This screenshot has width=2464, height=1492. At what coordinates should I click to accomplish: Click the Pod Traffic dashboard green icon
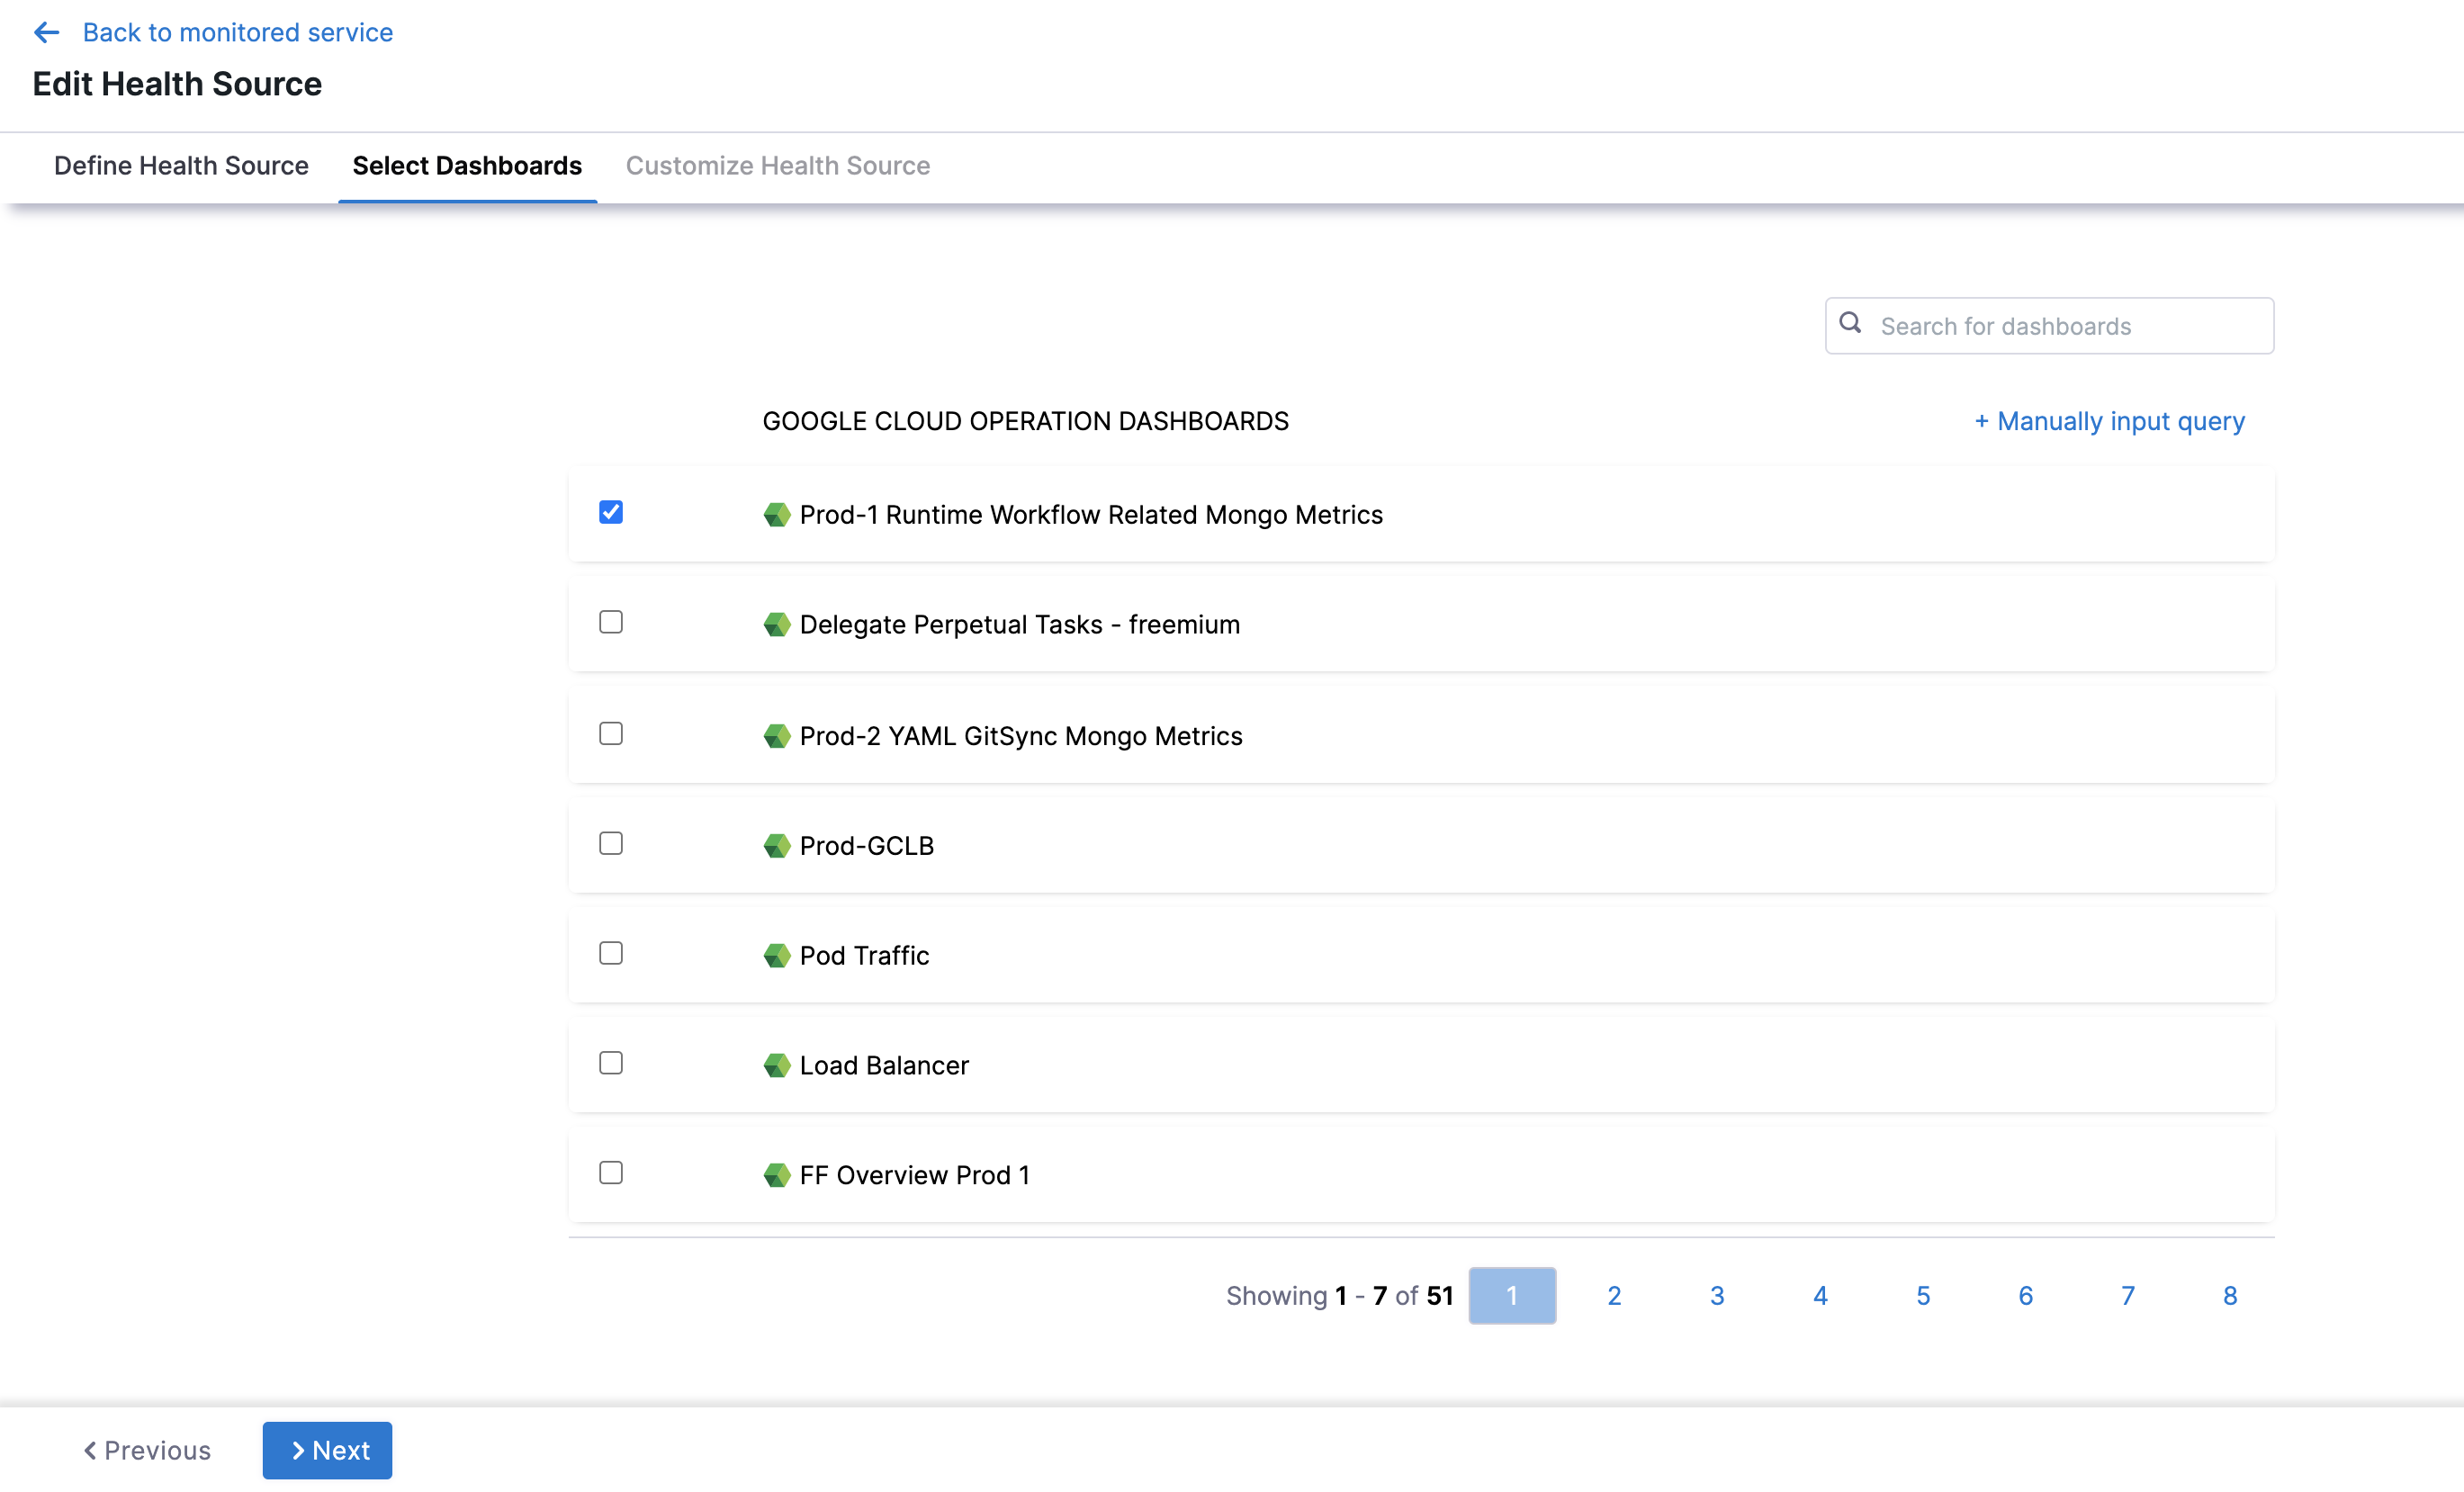776,956
